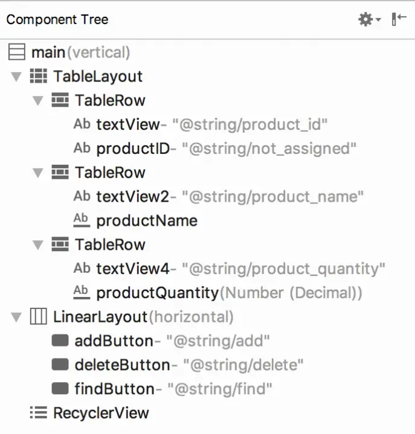Click the main vertical layout icon
Image resolution: width=415 pixels, height=434 pixels.
[18, 53]
